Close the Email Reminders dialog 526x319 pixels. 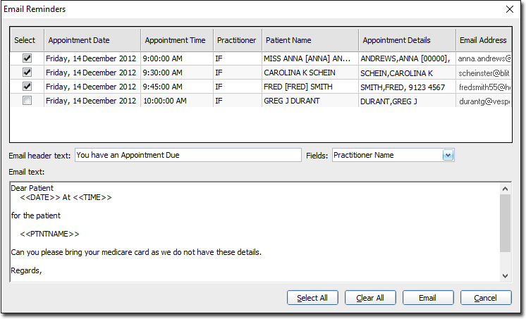point(510,9)
